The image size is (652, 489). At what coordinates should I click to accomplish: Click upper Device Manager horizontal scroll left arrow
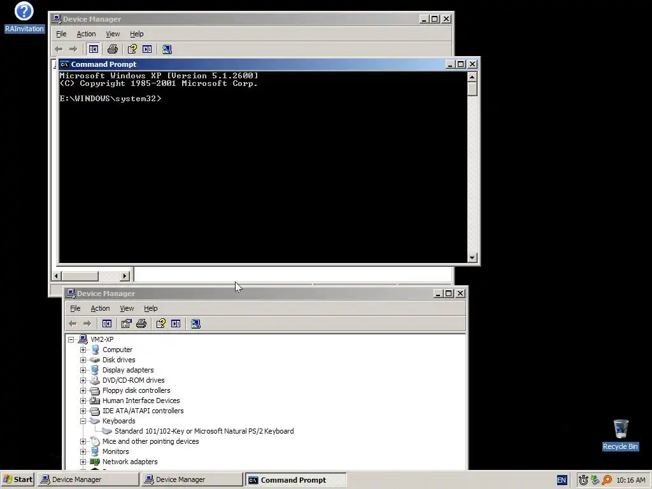click(x=57, y=276)
